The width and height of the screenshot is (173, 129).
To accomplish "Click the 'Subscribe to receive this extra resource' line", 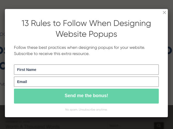I will pyautogui.click(x=52, y=54).
